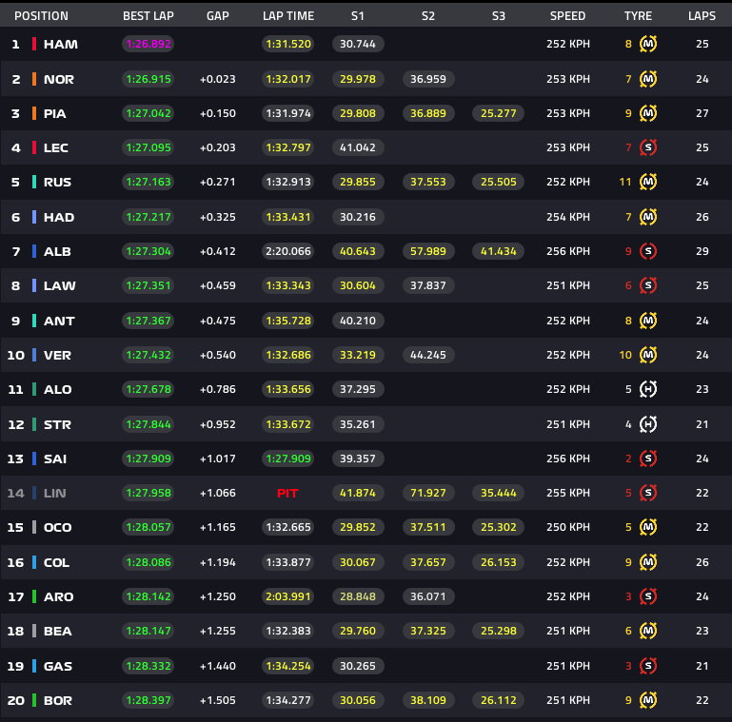Viewport: 732px width, 722px height.
Task: Click PIA's orange team color bar
Action: tap(34, 113)
